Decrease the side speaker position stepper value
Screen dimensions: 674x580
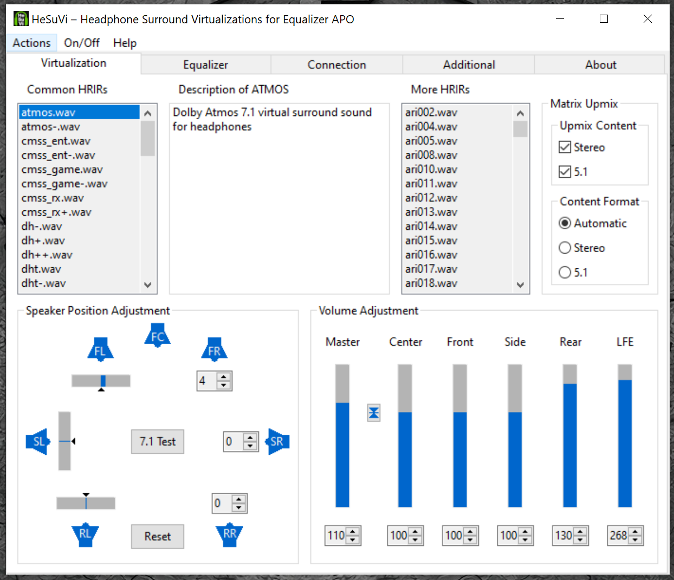click(250, 446)
